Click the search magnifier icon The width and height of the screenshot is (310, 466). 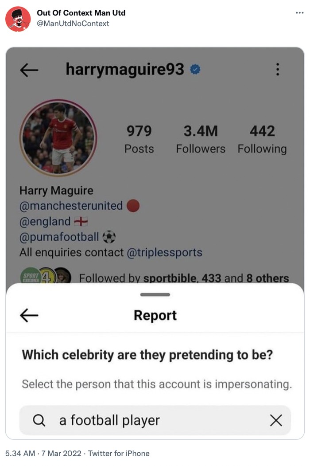point(39,420)
